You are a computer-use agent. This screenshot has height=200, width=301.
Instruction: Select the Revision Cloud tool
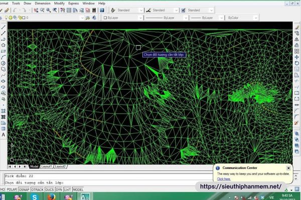click(4, 69)
